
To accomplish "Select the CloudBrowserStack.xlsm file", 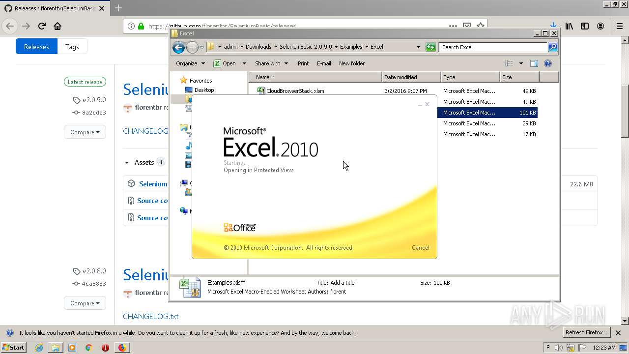I will point(295,91).
